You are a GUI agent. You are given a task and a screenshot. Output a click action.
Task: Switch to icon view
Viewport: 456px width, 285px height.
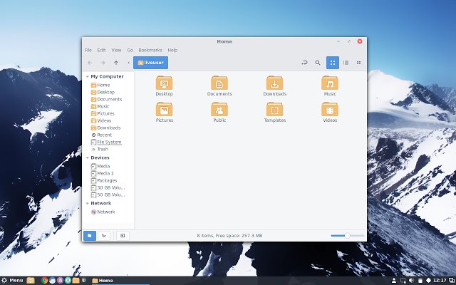click(333, 63)
